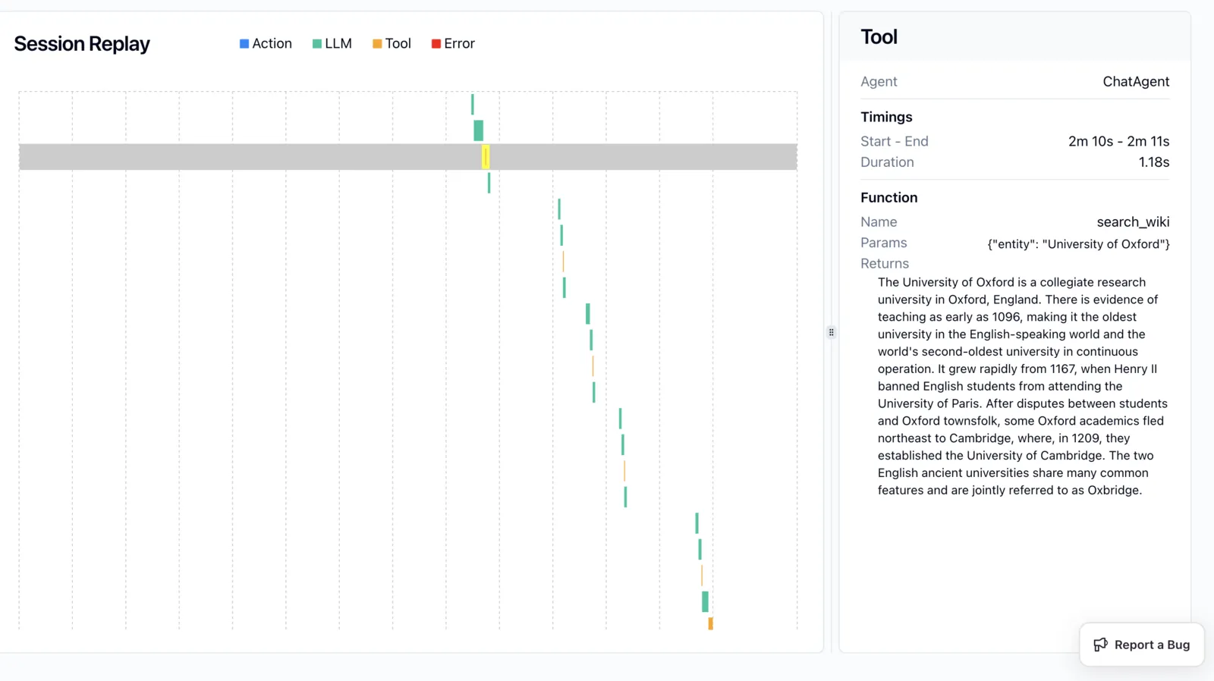Viewport: 1214px width, 681px height.
Task: Click the ChatAgent agent value
Action: (1136, 81)
